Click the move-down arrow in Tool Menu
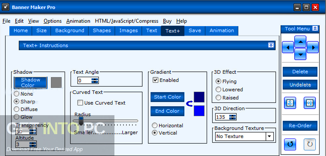Viewport: 326px width, 156px height. (300, 54)
